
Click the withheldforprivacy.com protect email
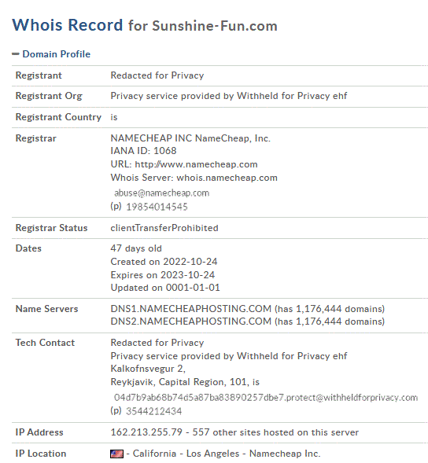coord(266,398)
